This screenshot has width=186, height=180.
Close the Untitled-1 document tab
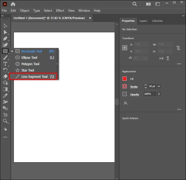[x=90, y=18]
